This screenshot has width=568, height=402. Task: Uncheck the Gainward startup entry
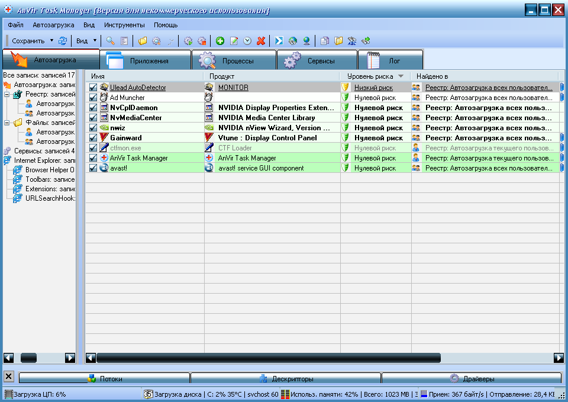(x=93, y=138)
